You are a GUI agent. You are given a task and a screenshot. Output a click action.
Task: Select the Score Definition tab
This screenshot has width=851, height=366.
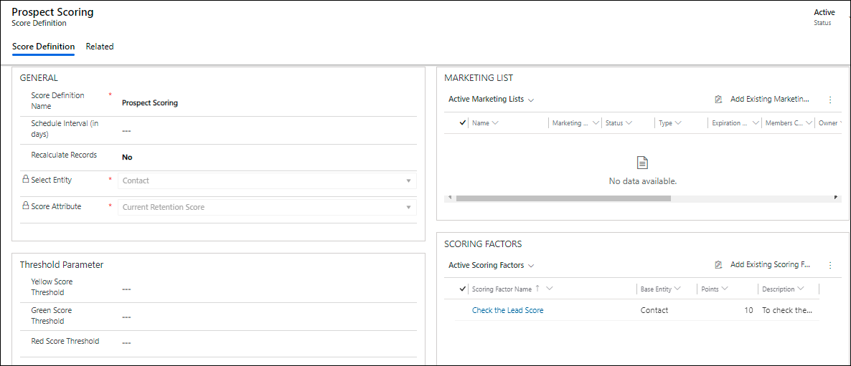point(43,47)
